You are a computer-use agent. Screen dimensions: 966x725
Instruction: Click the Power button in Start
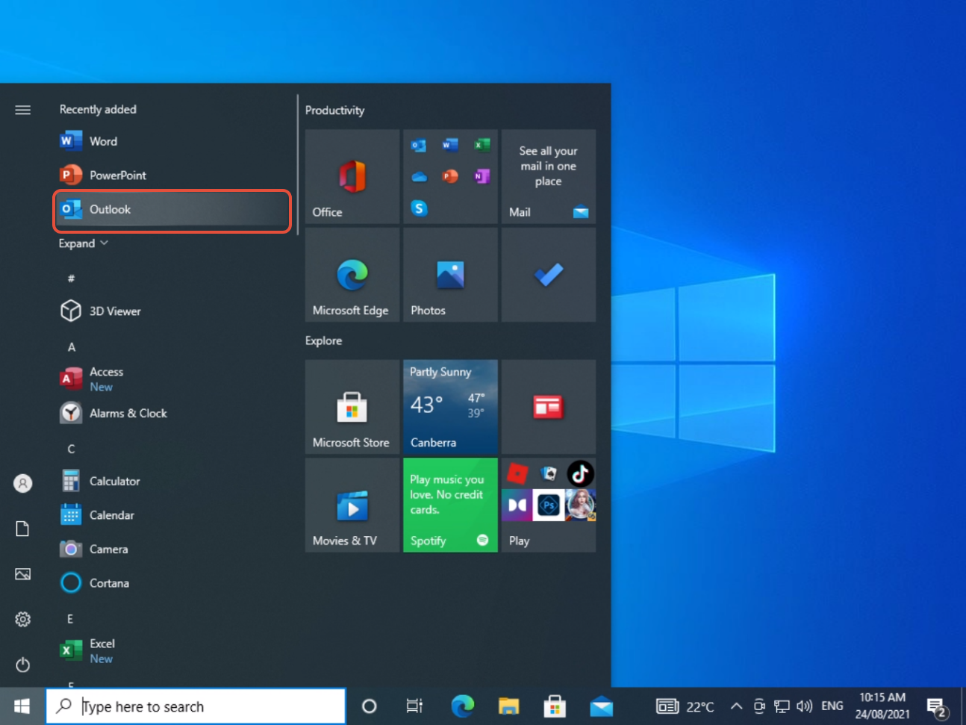[23, 665]
